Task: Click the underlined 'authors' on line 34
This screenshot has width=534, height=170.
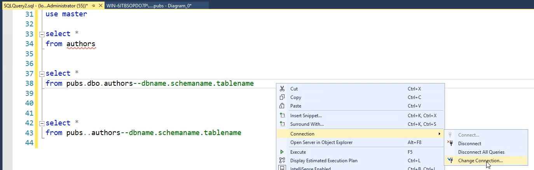Action: tap(81, 44)
